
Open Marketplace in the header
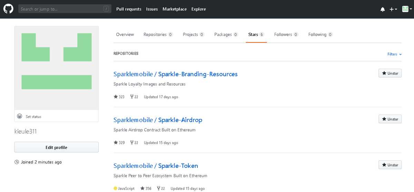175,9
